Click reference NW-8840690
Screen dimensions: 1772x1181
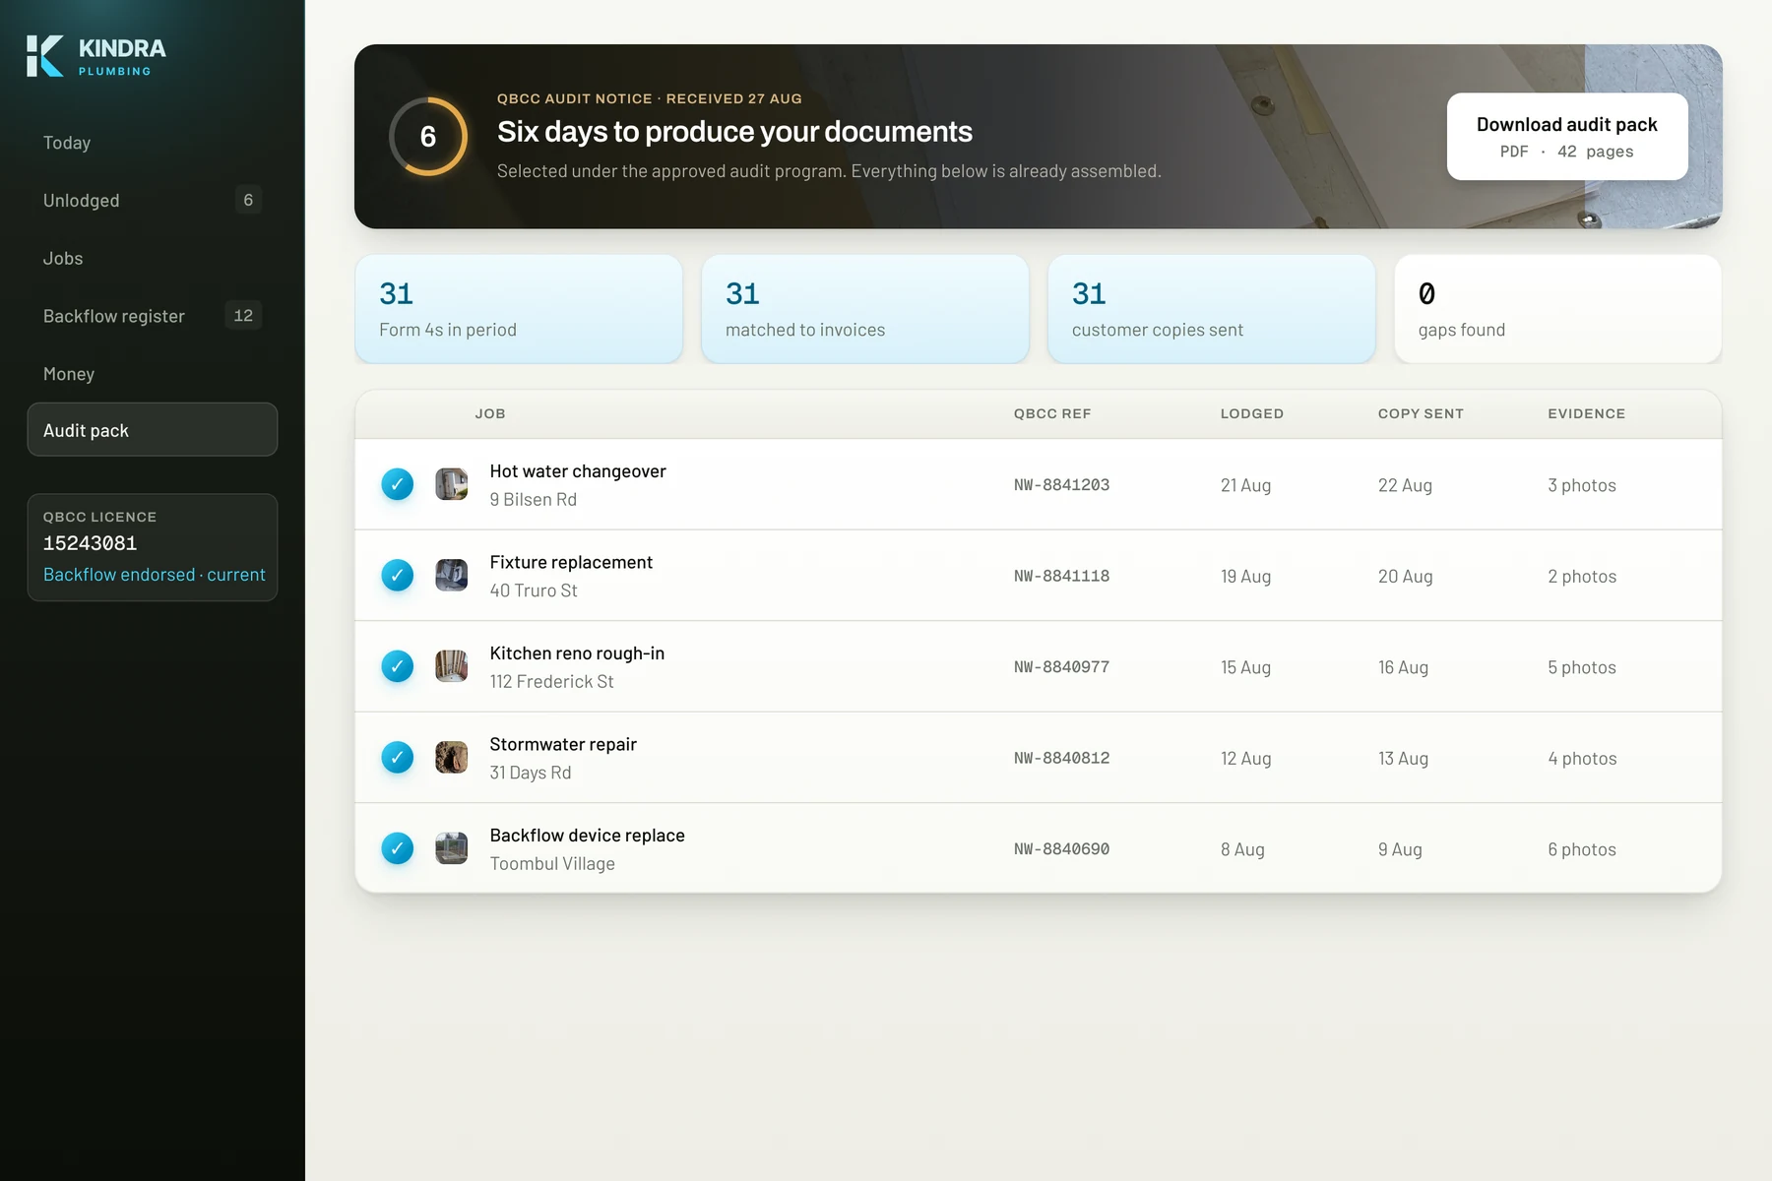(1062, 849)
